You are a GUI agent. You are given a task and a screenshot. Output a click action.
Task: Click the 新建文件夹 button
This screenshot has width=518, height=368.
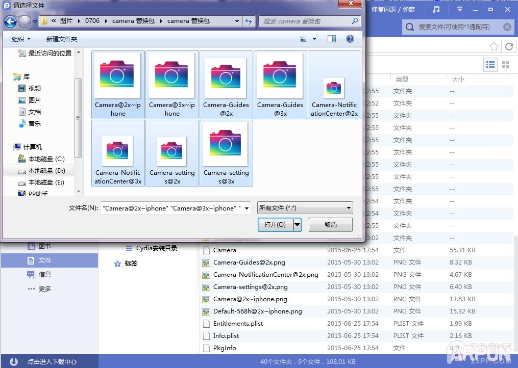[x=62, y=39]
